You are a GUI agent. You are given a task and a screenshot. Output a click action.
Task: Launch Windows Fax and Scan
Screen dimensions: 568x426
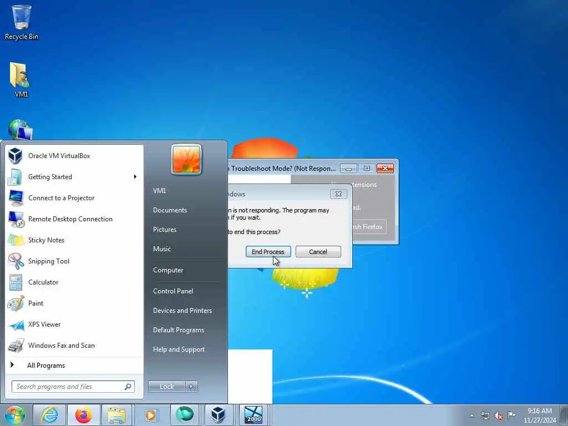pos(74,345)
